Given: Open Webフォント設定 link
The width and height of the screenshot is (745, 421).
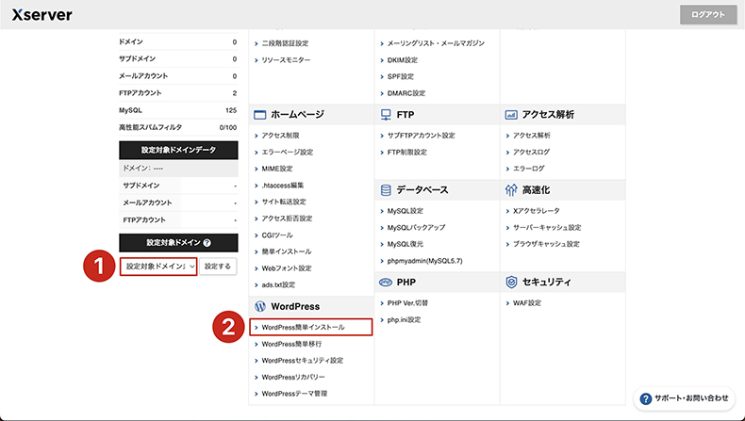Looking at the screenshot, I should 287,268.
